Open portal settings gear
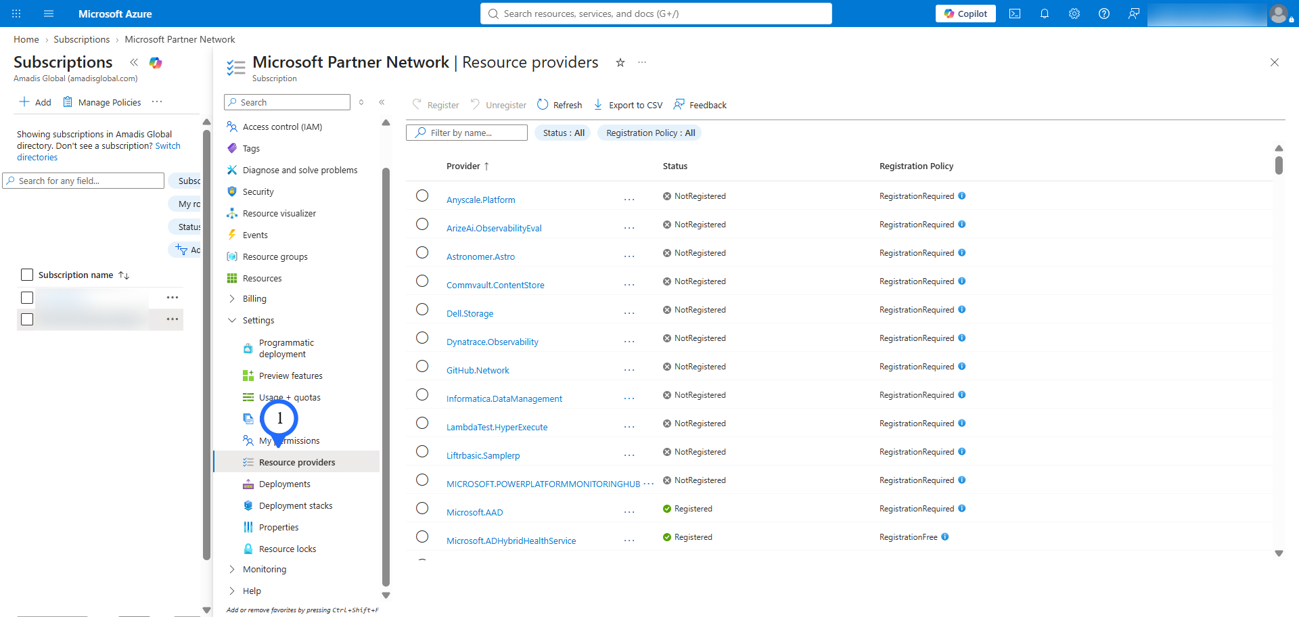 pyautogui.click(x=1074, y=14)
